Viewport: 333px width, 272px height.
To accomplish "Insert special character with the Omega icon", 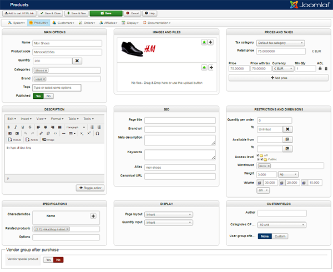I will tap(98, 134).
